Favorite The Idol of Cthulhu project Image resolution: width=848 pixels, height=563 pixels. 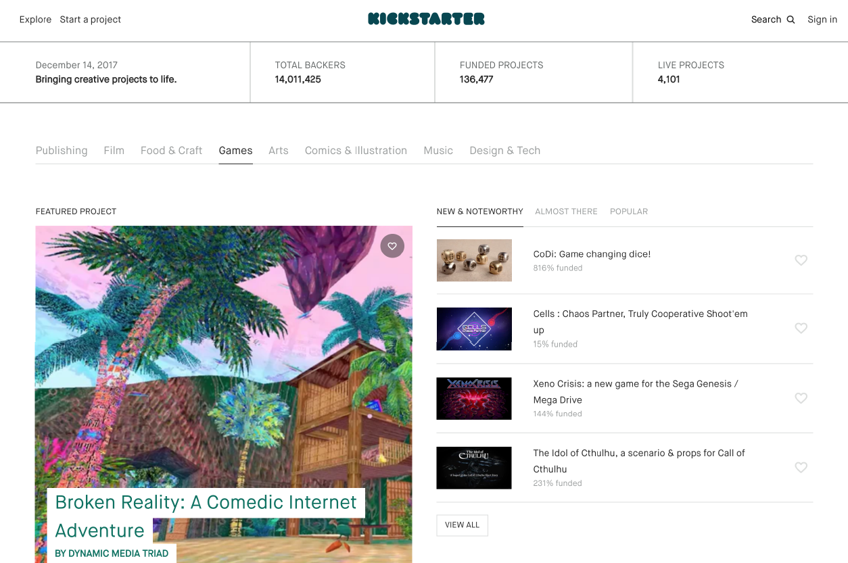click(801, 468)
